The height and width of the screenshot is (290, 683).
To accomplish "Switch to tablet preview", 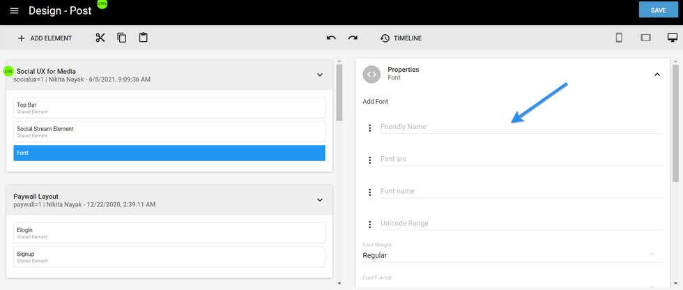I will point(645,38).
